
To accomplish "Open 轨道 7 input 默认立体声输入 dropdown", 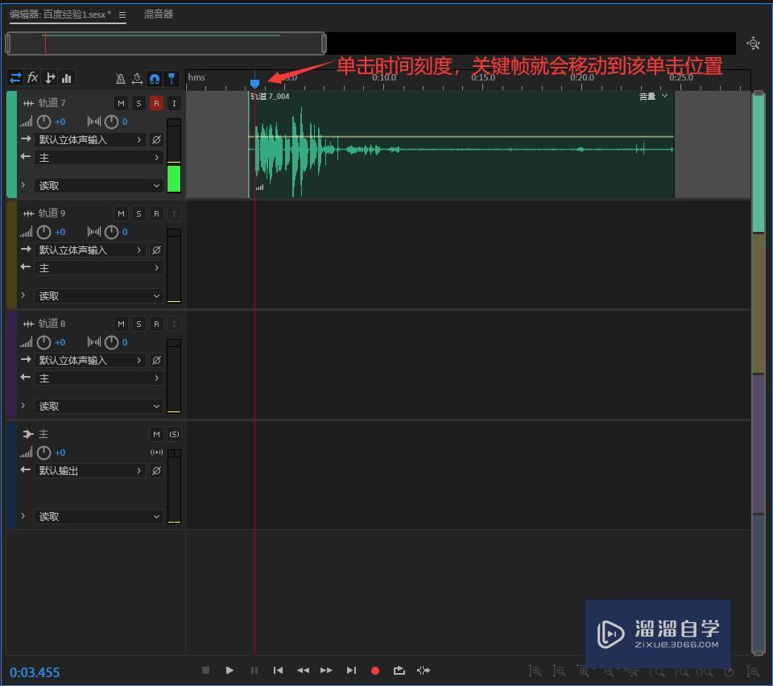I will pos(90,140).
